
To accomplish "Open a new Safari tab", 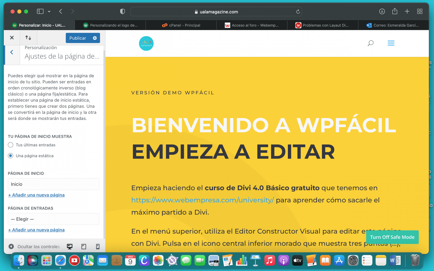I will pos(407,11).
